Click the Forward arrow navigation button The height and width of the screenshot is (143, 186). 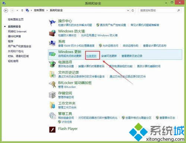point(12,10)
